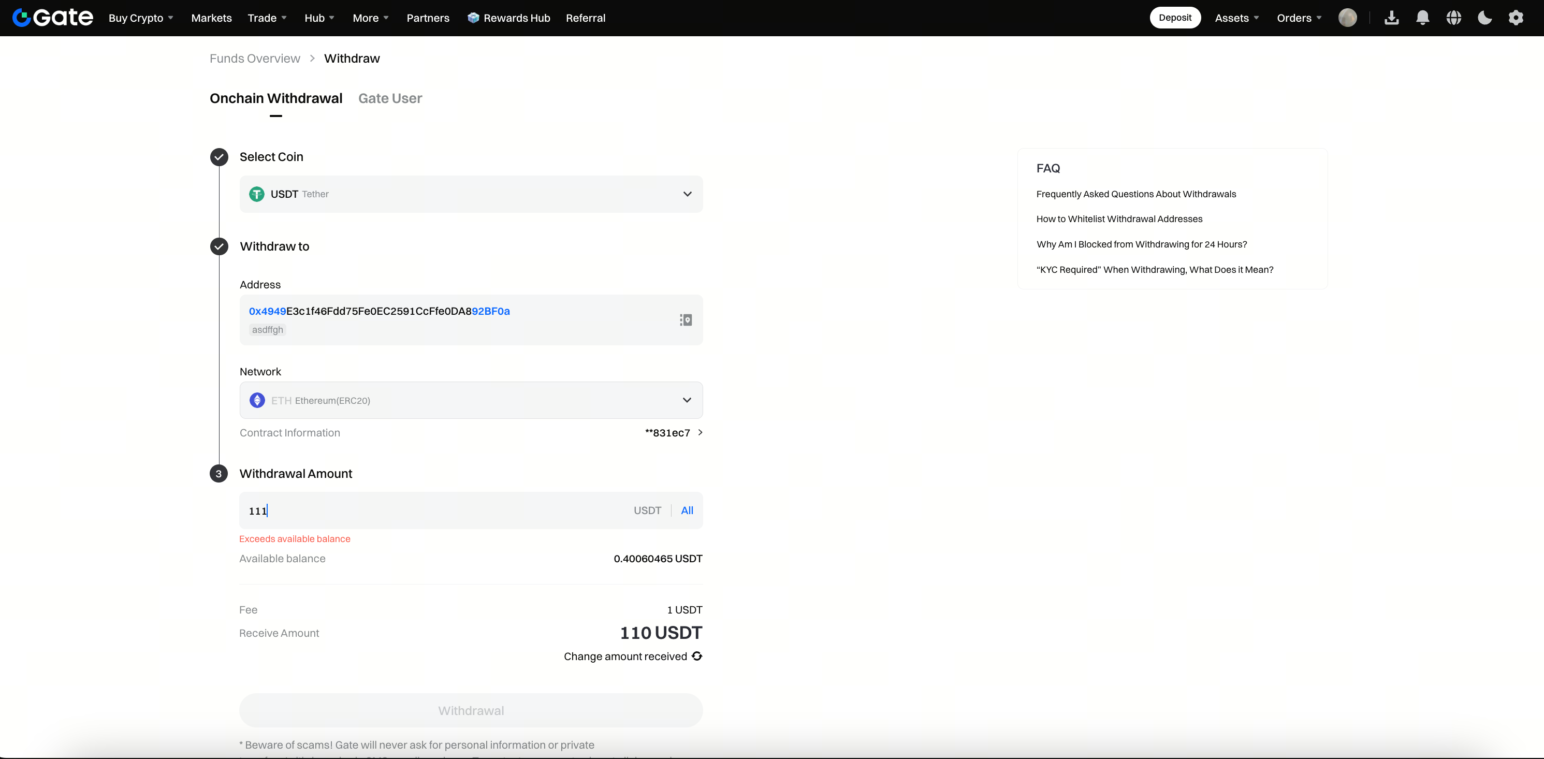Open the Assets dropdown menu

[1236, 18]
